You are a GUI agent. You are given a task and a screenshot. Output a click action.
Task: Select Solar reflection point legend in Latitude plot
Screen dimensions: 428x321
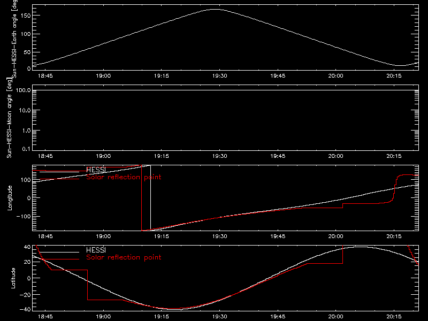click(124, 257)
